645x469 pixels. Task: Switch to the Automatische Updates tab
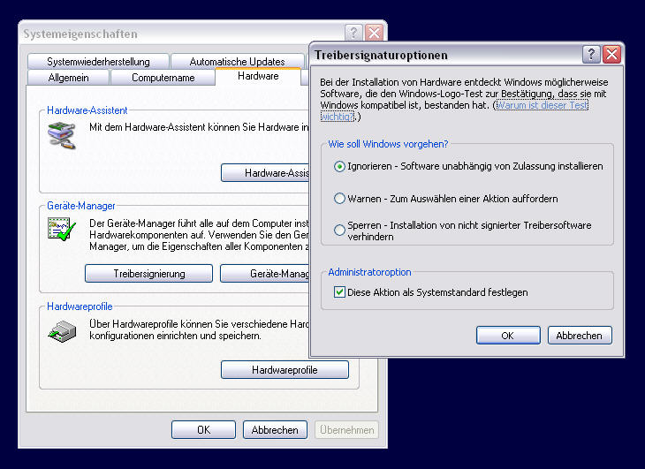coord(238,62)
